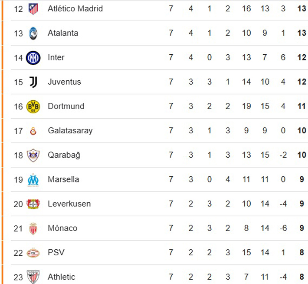Open the Juventus team name link
Screen dimensions: 308x284
tap(64, 82)
